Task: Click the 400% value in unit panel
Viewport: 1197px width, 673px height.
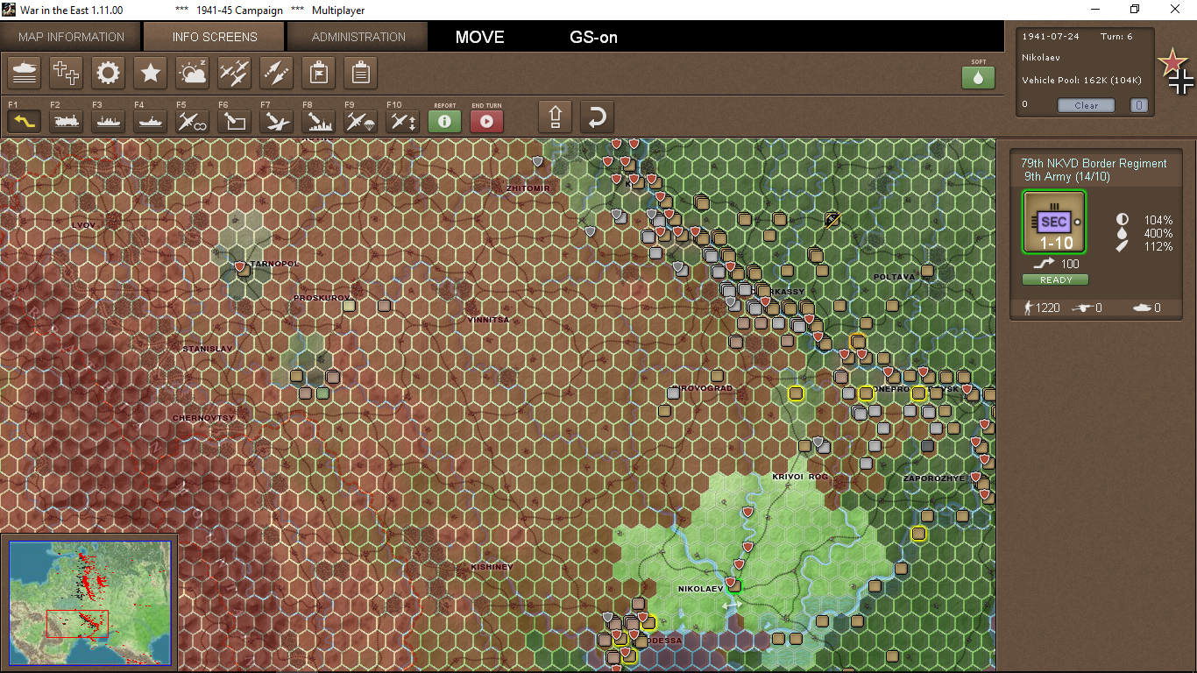Action: tap(1158, 233)
